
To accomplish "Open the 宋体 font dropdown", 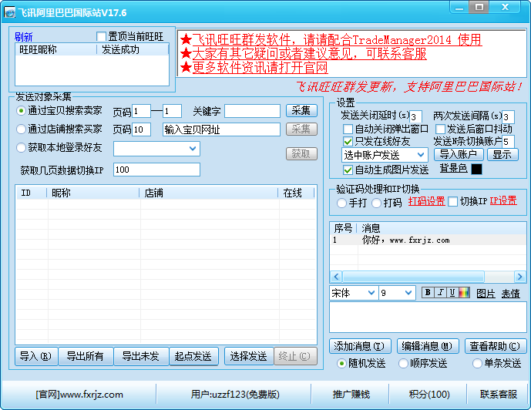I will (x=354, y=293).
